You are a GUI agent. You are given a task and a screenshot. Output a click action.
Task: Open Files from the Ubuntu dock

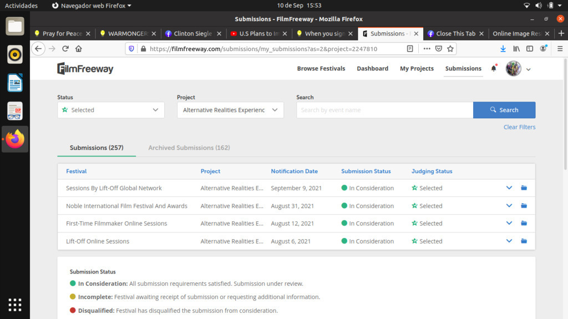click(x=15, y=26)
